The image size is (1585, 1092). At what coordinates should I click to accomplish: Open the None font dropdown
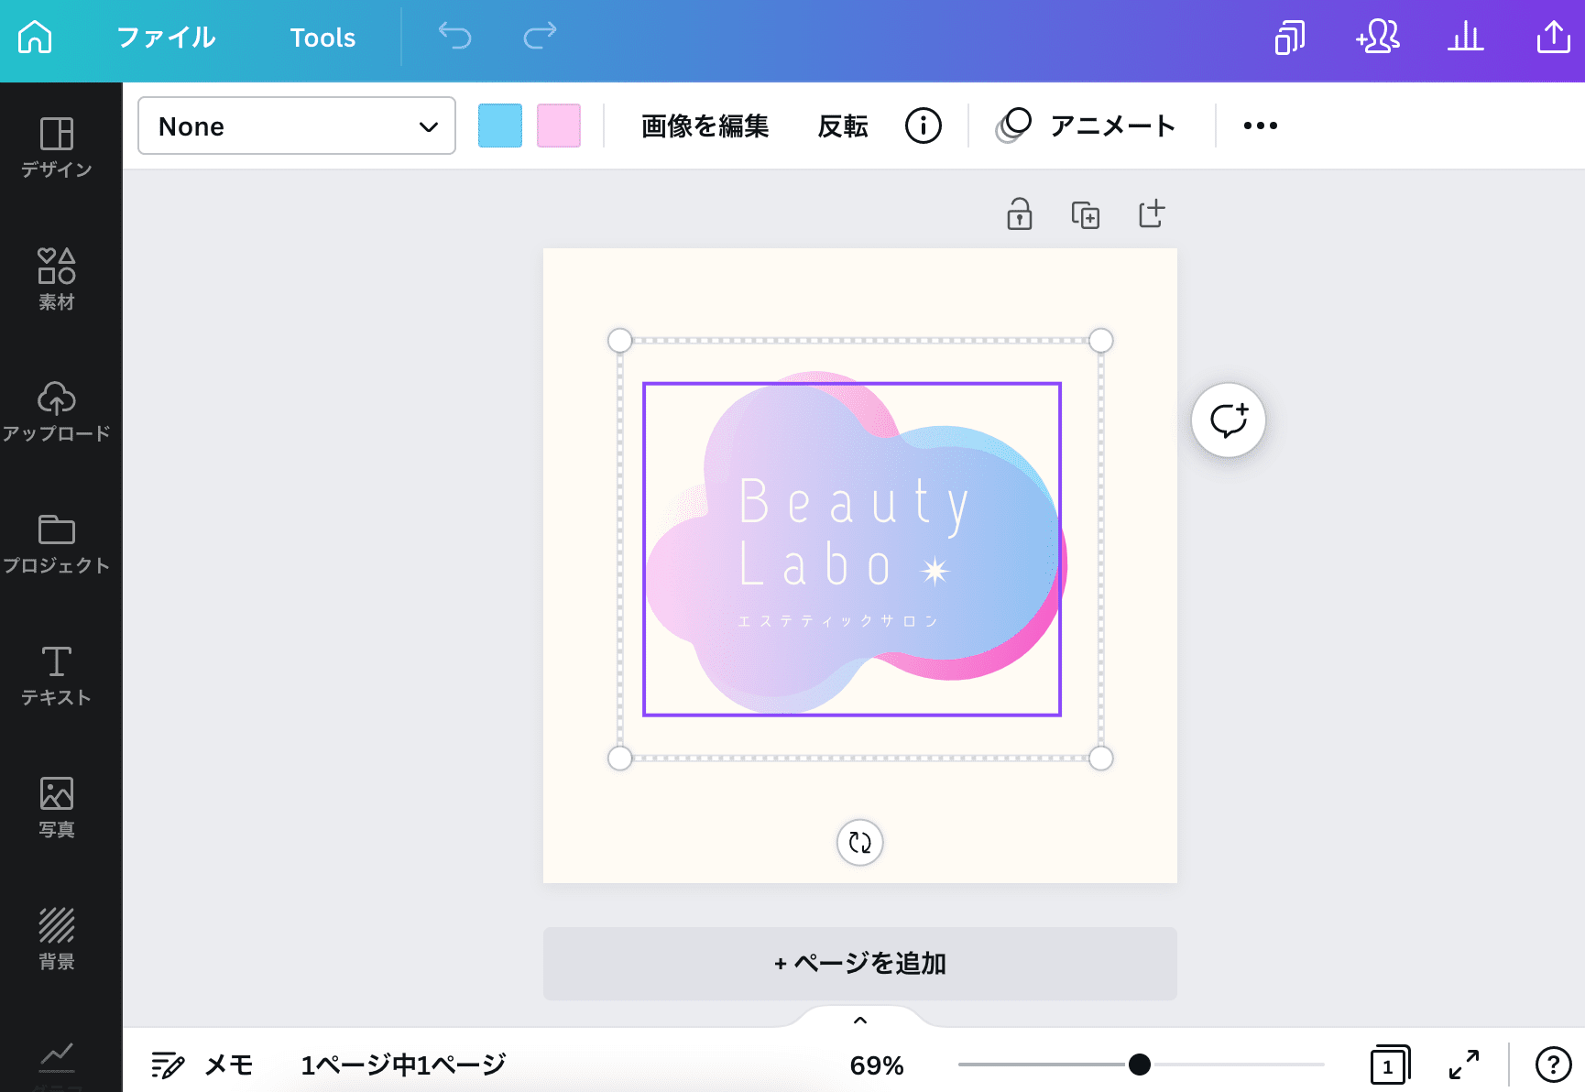coord(295,126)
